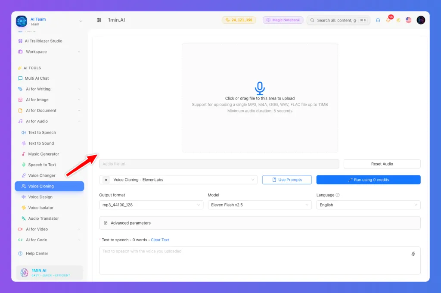Expand AI for Image section
441x293 pixels.
(x=50, y=100)
